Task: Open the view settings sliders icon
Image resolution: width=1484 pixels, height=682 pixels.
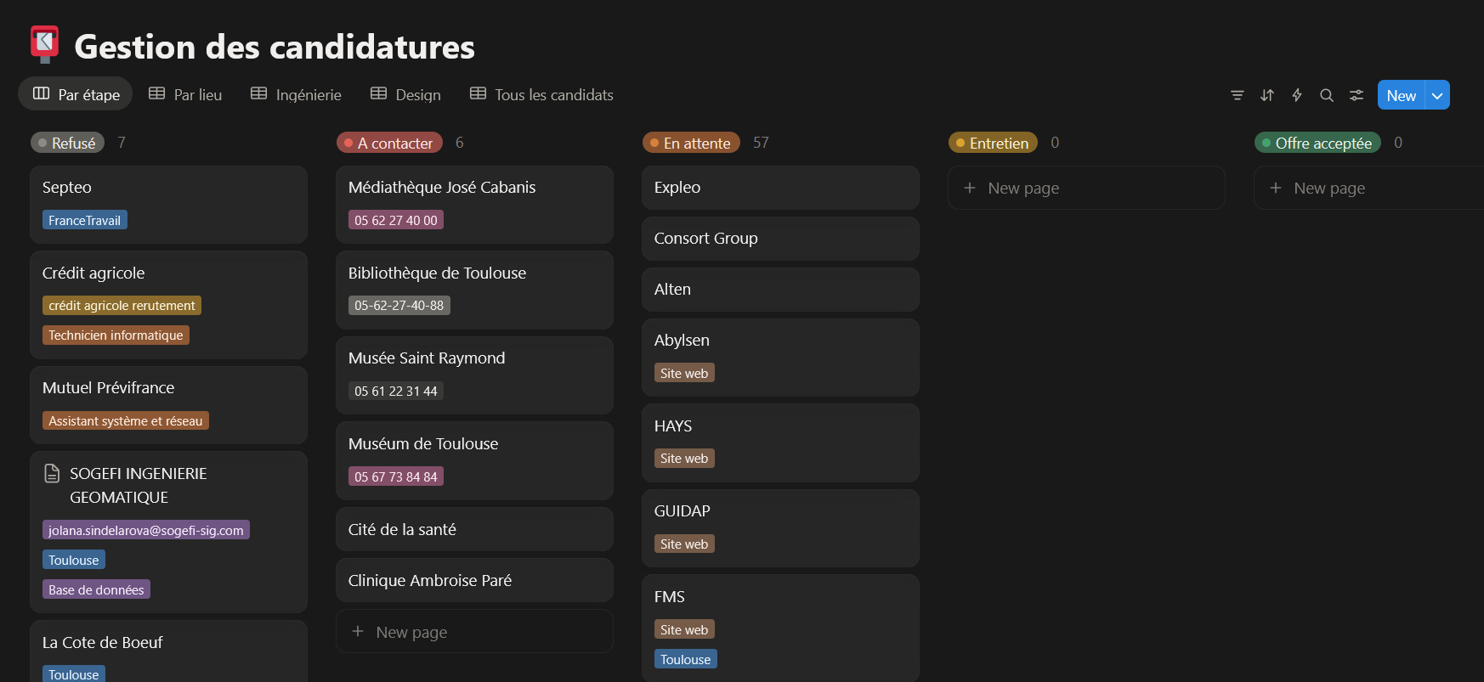Action: (1356, 95)
